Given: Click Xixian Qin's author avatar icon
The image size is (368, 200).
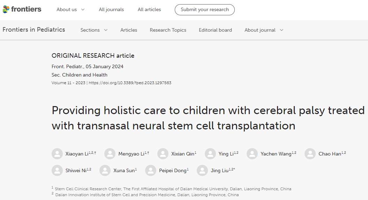Looking at the screenshot, I should point(163,154).
